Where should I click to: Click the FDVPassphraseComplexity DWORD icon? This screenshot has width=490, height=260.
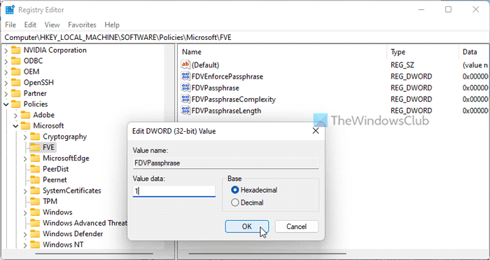click(x=185, y=100)
